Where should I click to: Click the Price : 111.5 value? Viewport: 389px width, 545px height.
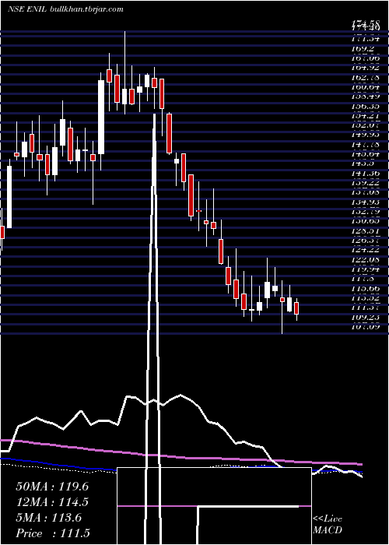coord(53,533)
